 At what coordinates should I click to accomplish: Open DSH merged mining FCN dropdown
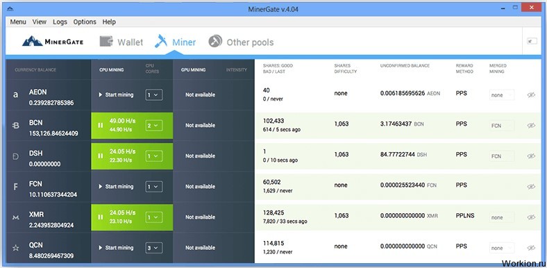pos(502,156)
